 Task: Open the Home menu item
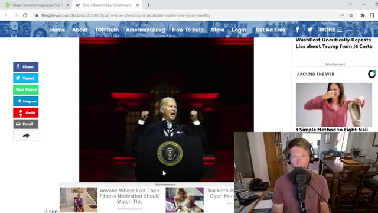click(x=57, y=30)
